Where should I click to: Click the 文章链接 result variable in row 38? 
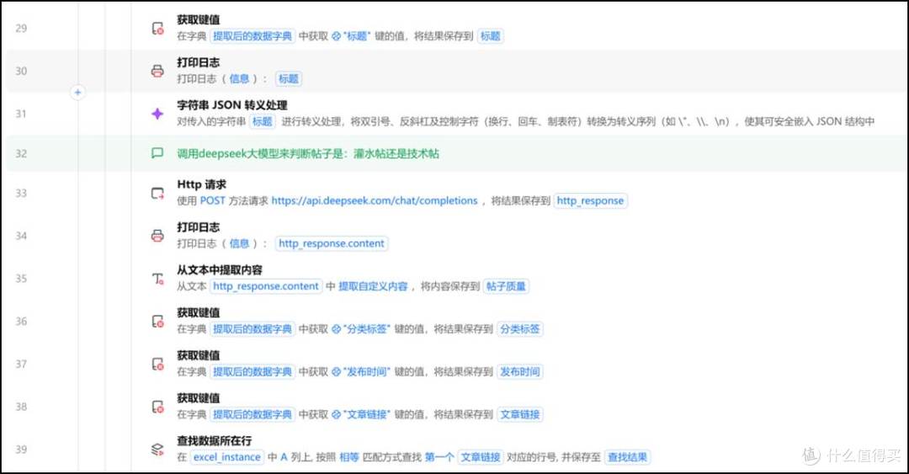pos(520,415)
